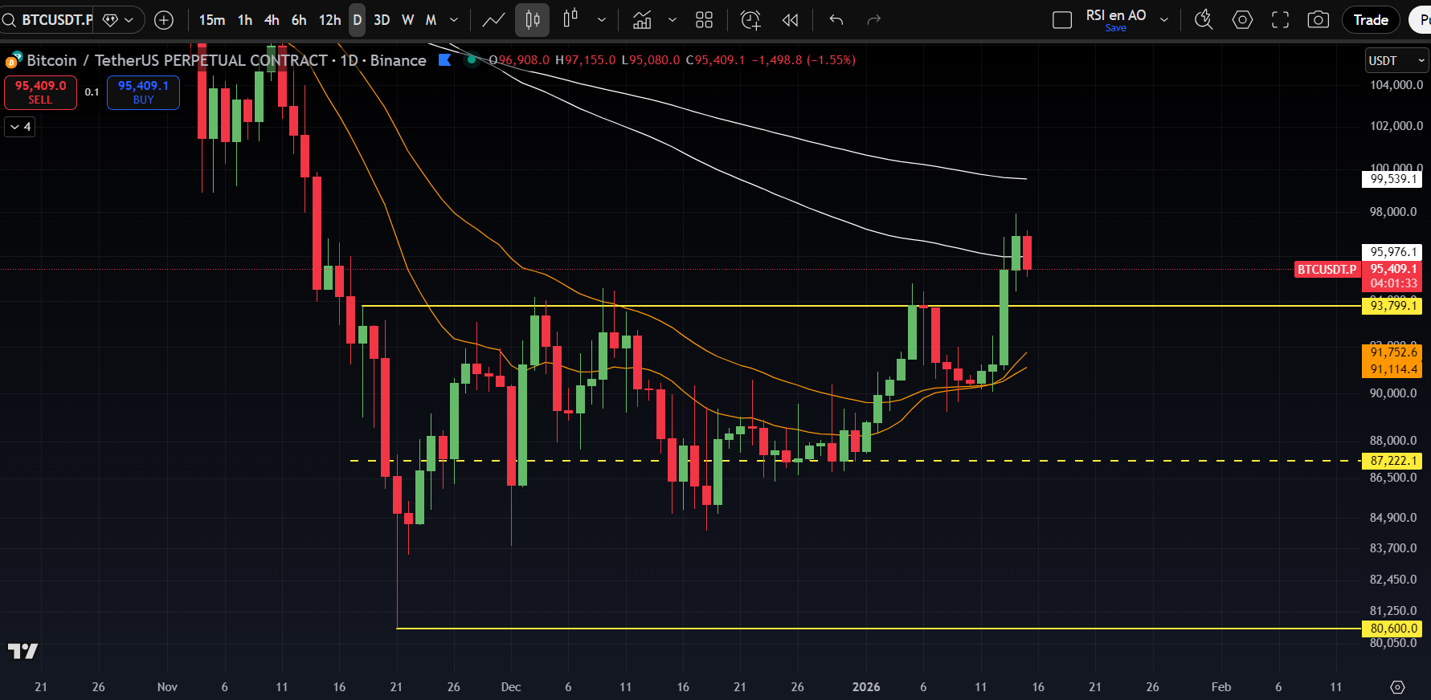Open chart settings hexagon icon
The width and height of the screenshot is (1431, 700).
(1242, 20)
